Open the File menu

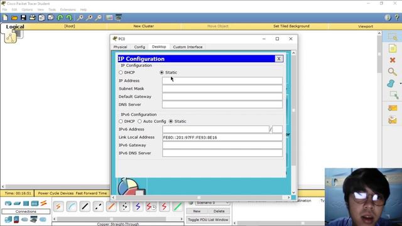pos(4,9)
